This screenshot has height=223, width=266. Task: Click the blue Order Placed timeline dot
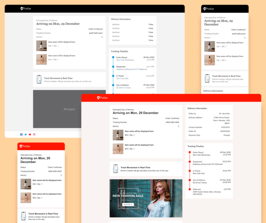click(x=113, y=57)
